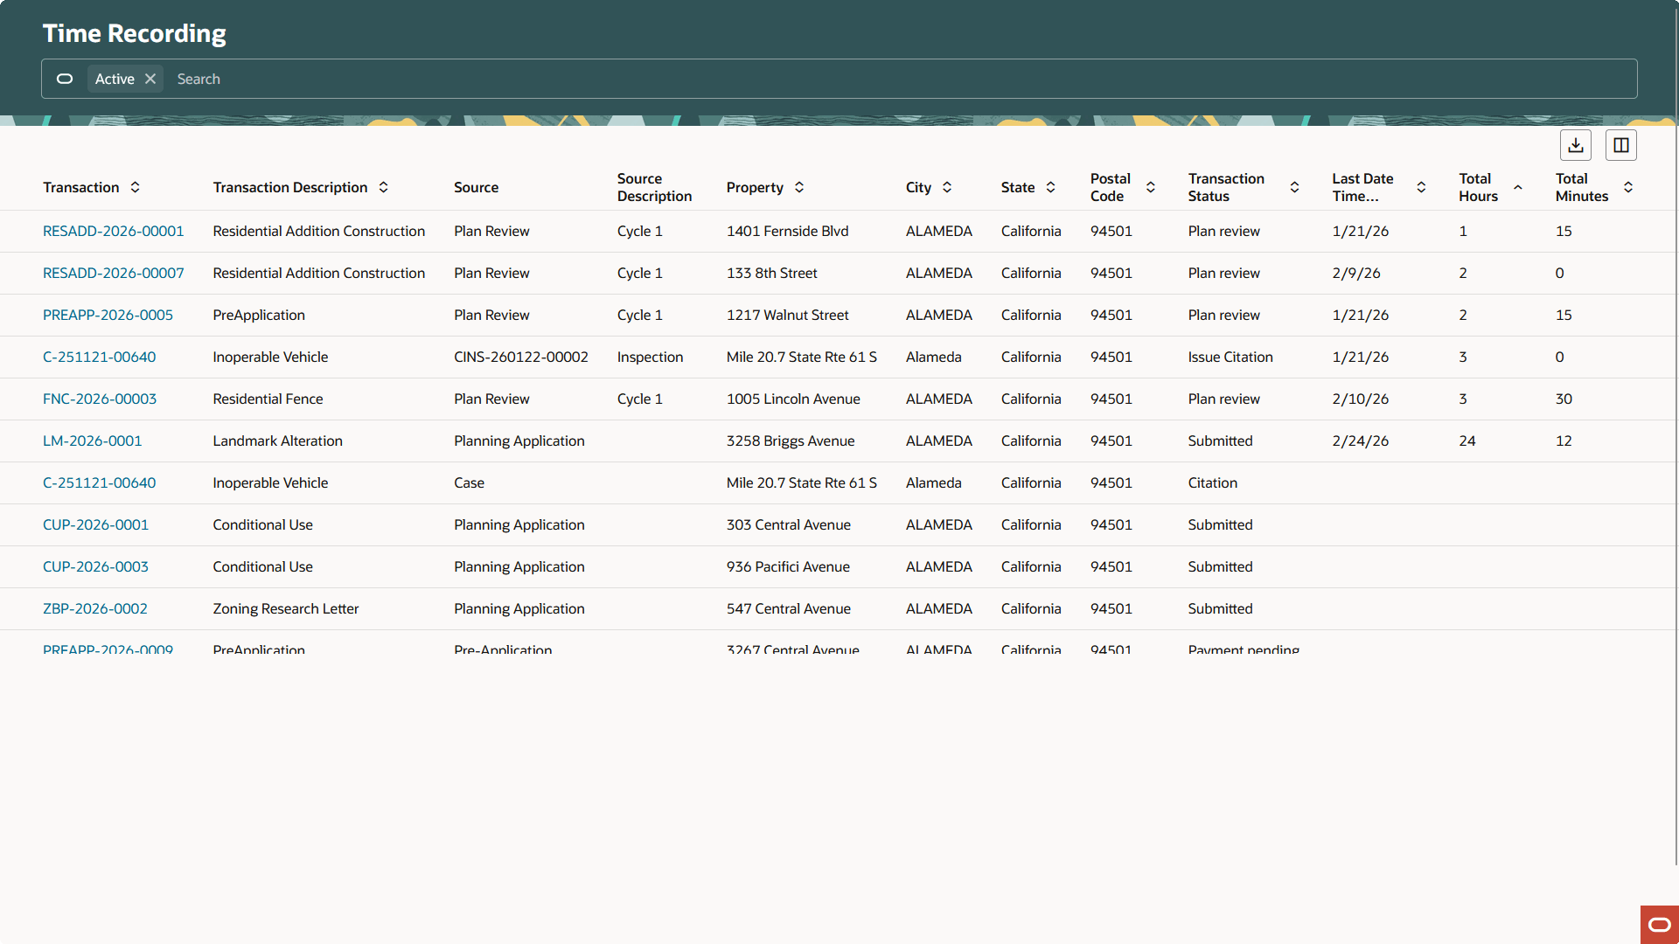Sort Last Date Time using its sort icon
The image size is (1679, 944).
1421,187
